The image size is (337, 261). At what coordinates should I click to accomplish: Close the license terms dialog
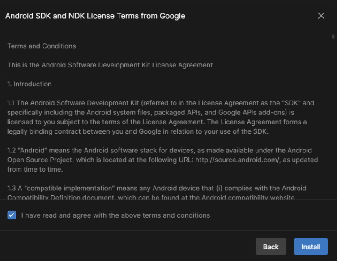(x=321, y=16)
